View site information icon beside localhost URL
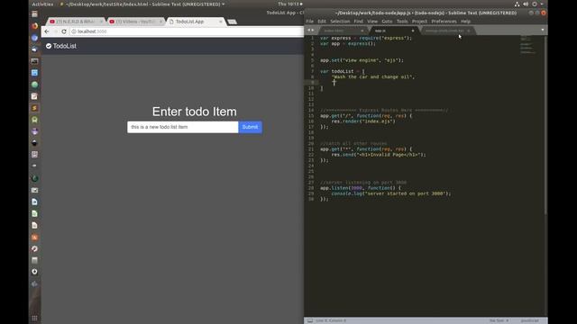The image size is (577, 324). tap(74, 31)
